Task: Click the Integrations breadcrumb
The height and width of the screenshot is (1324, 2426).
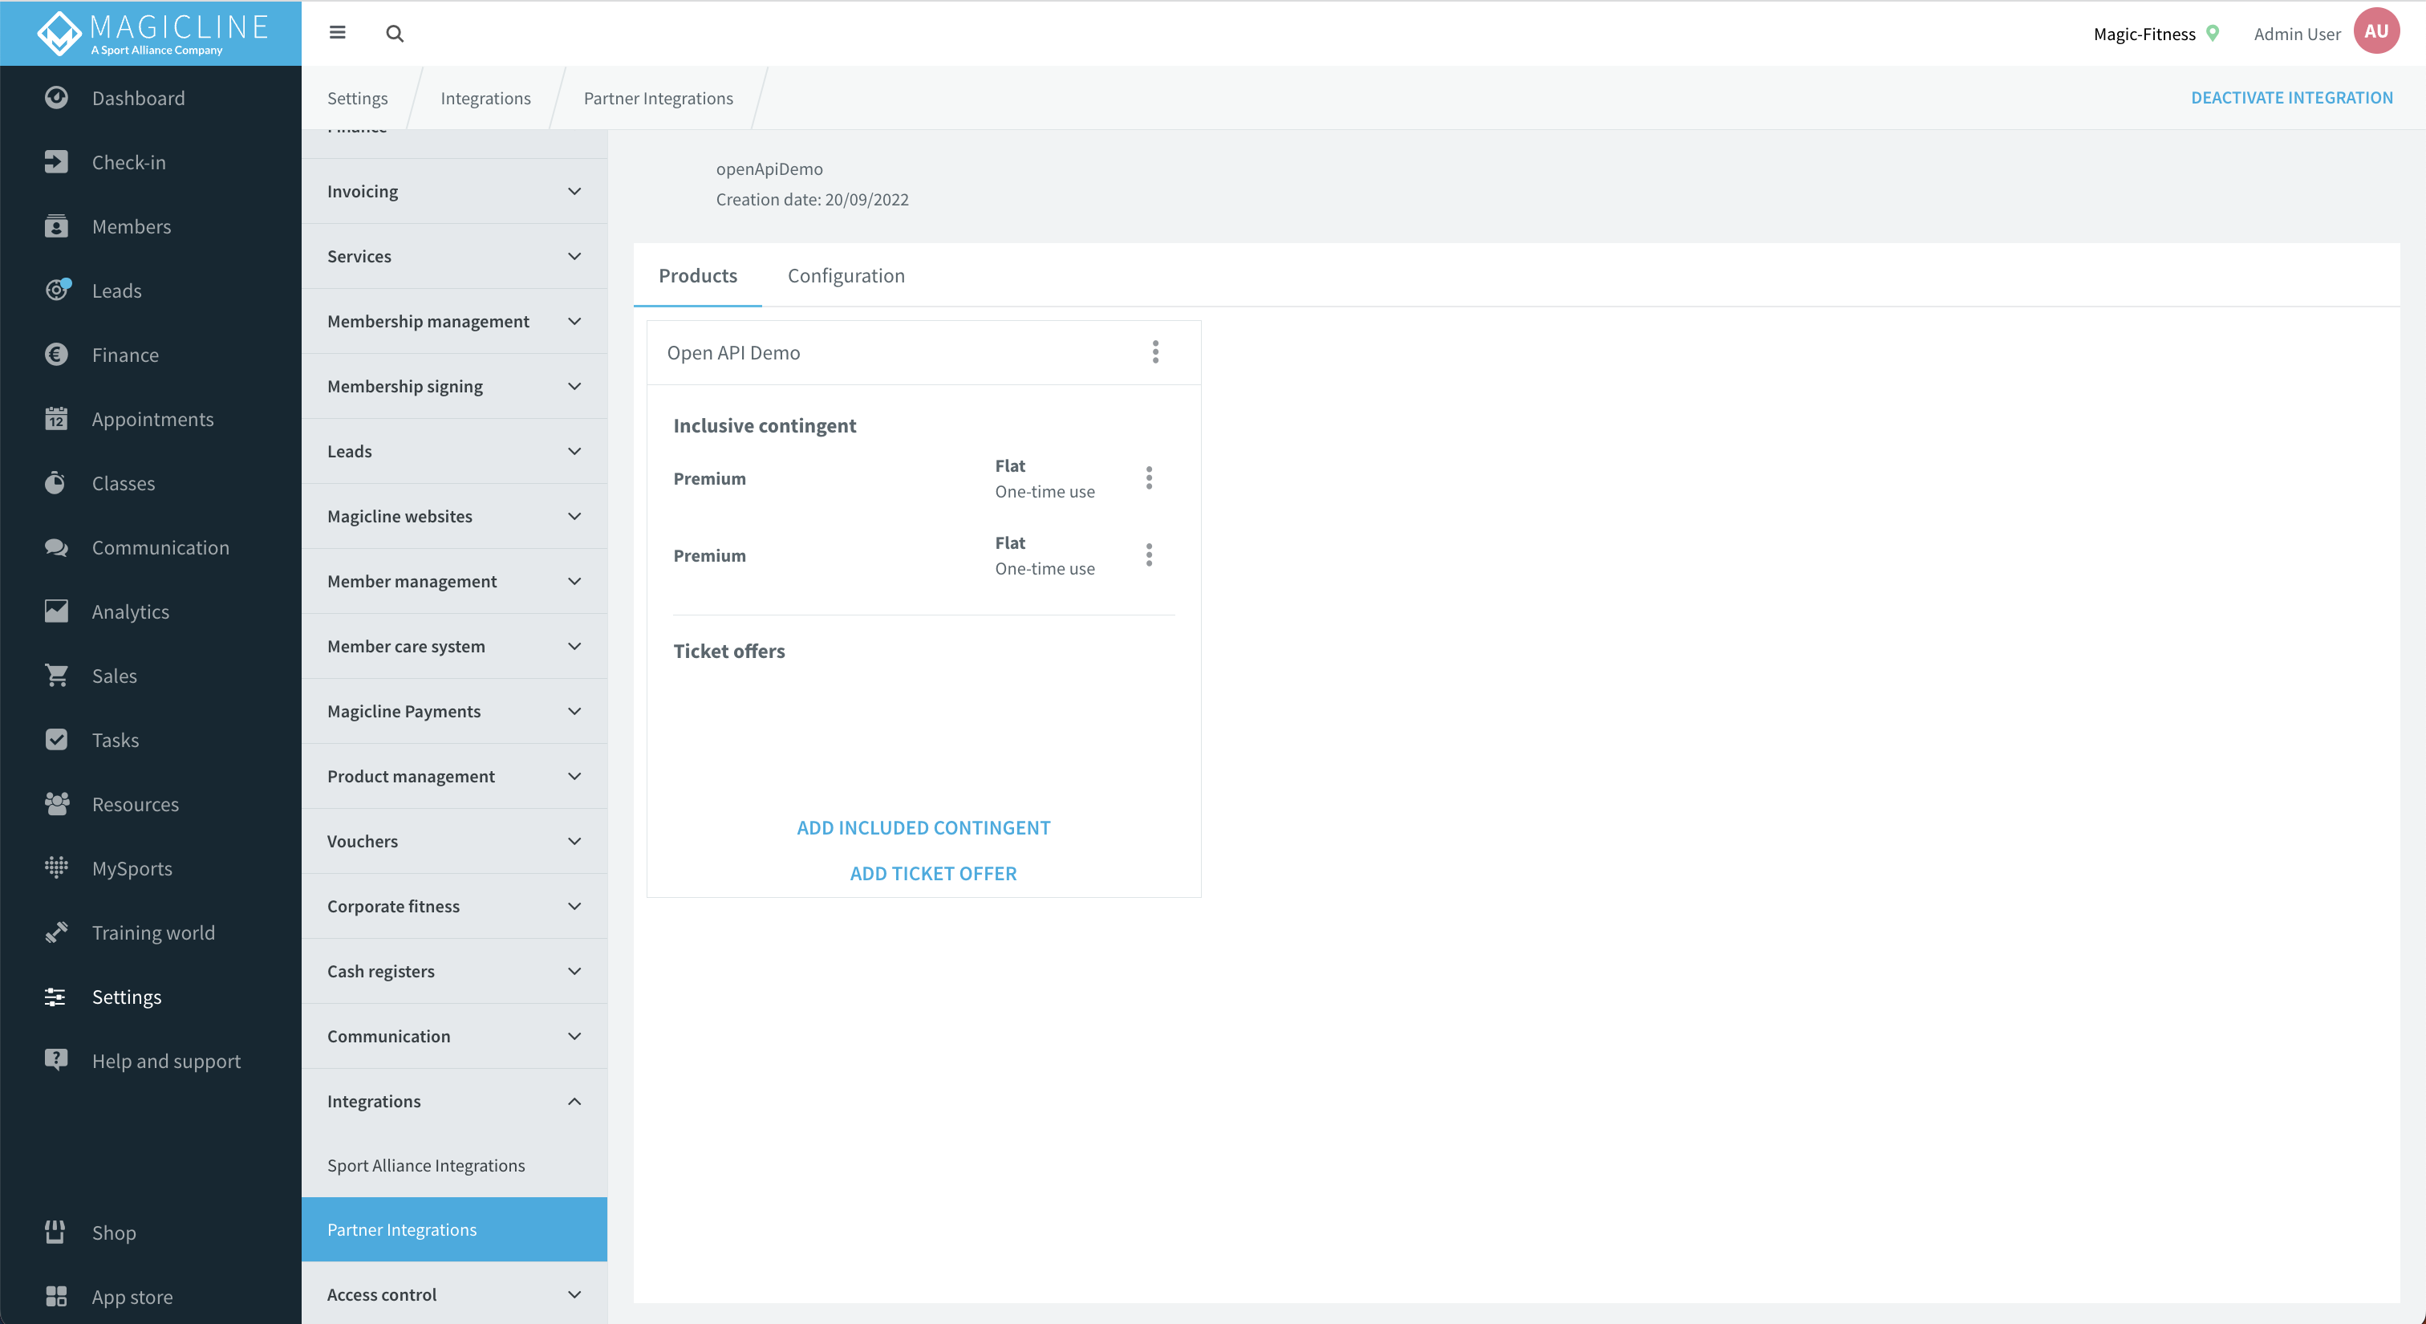Action: coord(485,98)
